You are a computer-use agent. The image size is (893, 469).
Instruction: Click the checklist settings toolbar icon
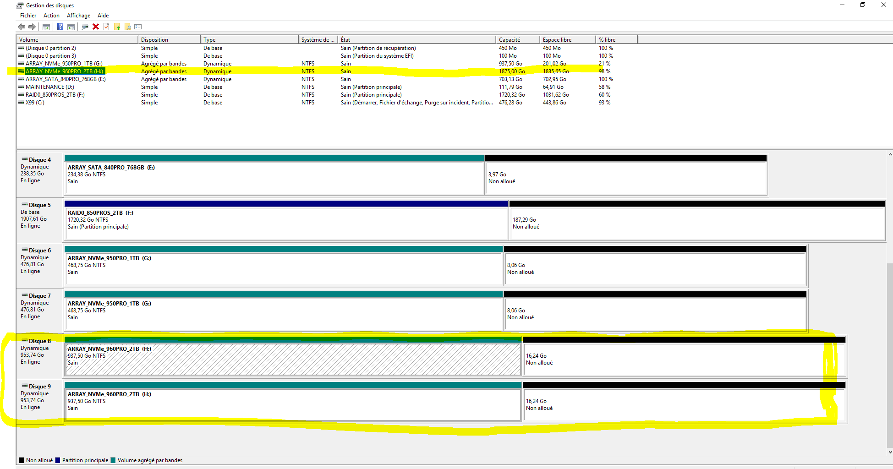tap(138, 27)
